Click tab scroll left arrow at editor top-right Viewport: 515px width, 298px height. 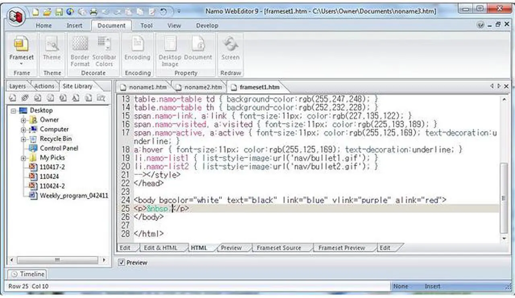pyautogui.click(x=492, y=86)
